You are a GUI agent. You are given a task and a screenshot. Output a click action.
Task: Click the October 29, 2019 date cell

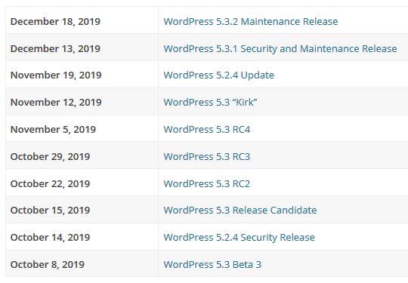coord(82,156)
